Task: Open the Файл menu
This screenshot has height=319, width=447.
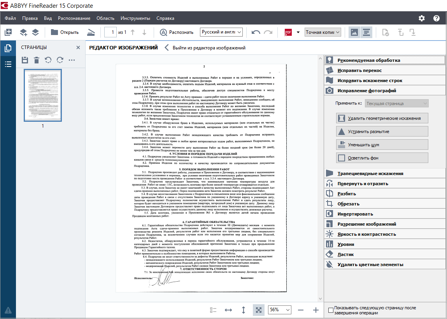Action: (x=10, y=18)
